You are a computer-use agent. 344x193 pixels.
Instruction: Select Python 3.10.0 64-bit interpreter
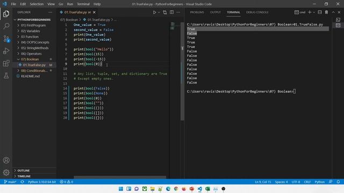42,182
